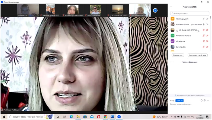The image size is (212, 120).
Task: Expand hidden system tray icons
Action: click(172, 117)
